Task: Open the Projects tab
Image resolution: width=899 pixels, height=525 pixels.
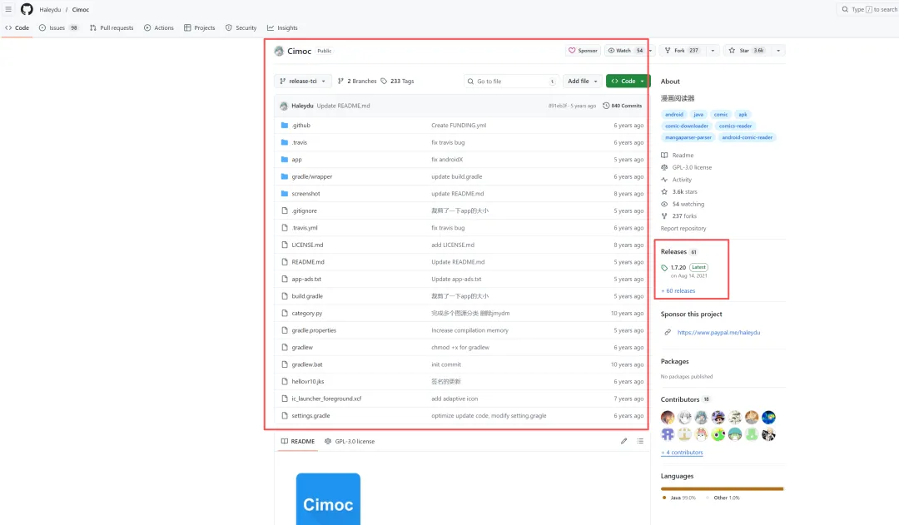Action: pyautogui.click(x=200, y=27)
